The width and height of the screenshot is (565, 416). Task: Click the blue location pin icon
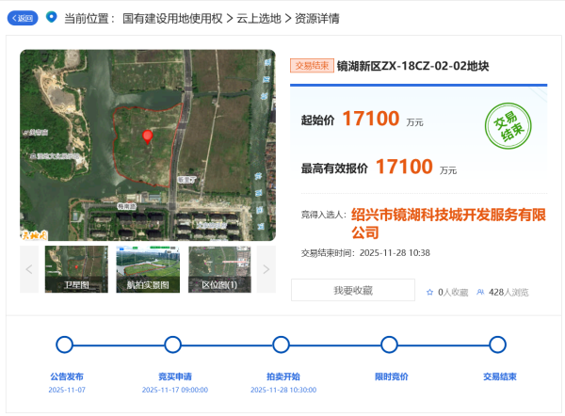pyautogui.click(x=52, y=17)
